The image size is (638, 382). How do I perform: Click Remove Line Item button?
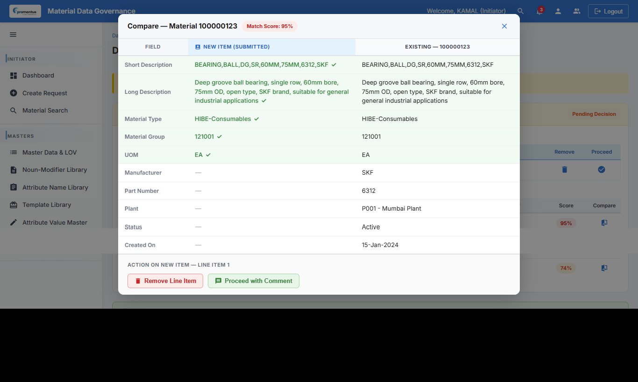(165, 281)
